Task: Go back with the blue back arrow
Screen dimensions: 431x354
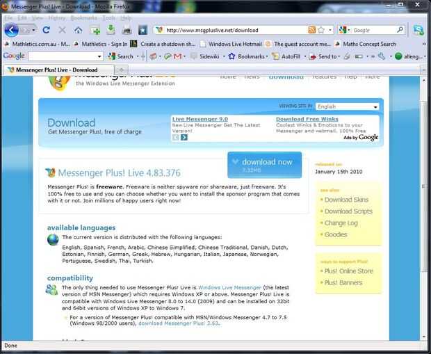Action: pos(11,30)
